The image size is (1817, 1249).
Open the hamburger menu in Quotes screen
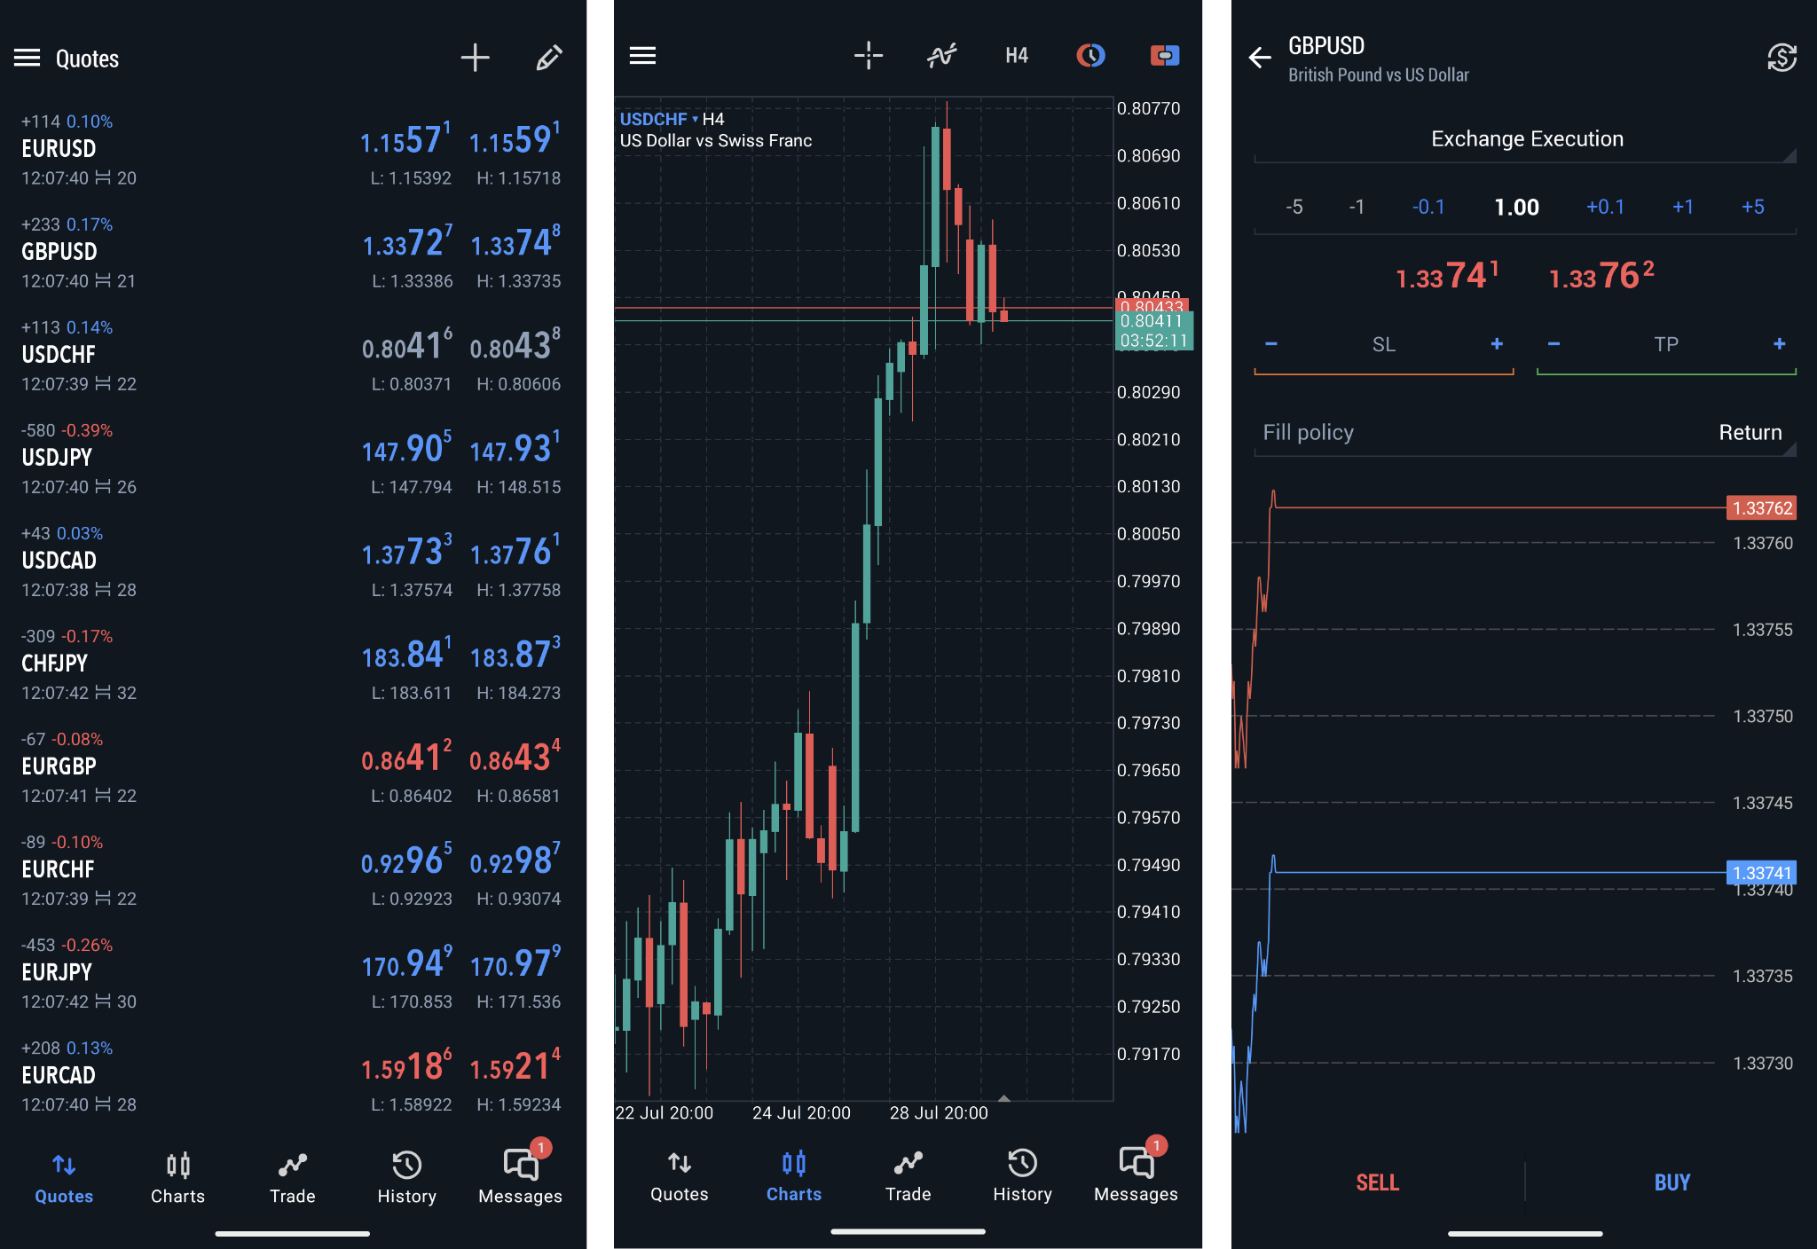point(27,58)
